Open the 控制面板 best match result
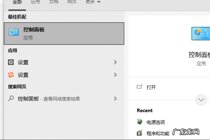The width and height of the screenshot is (210, 140). coord(64,34)
